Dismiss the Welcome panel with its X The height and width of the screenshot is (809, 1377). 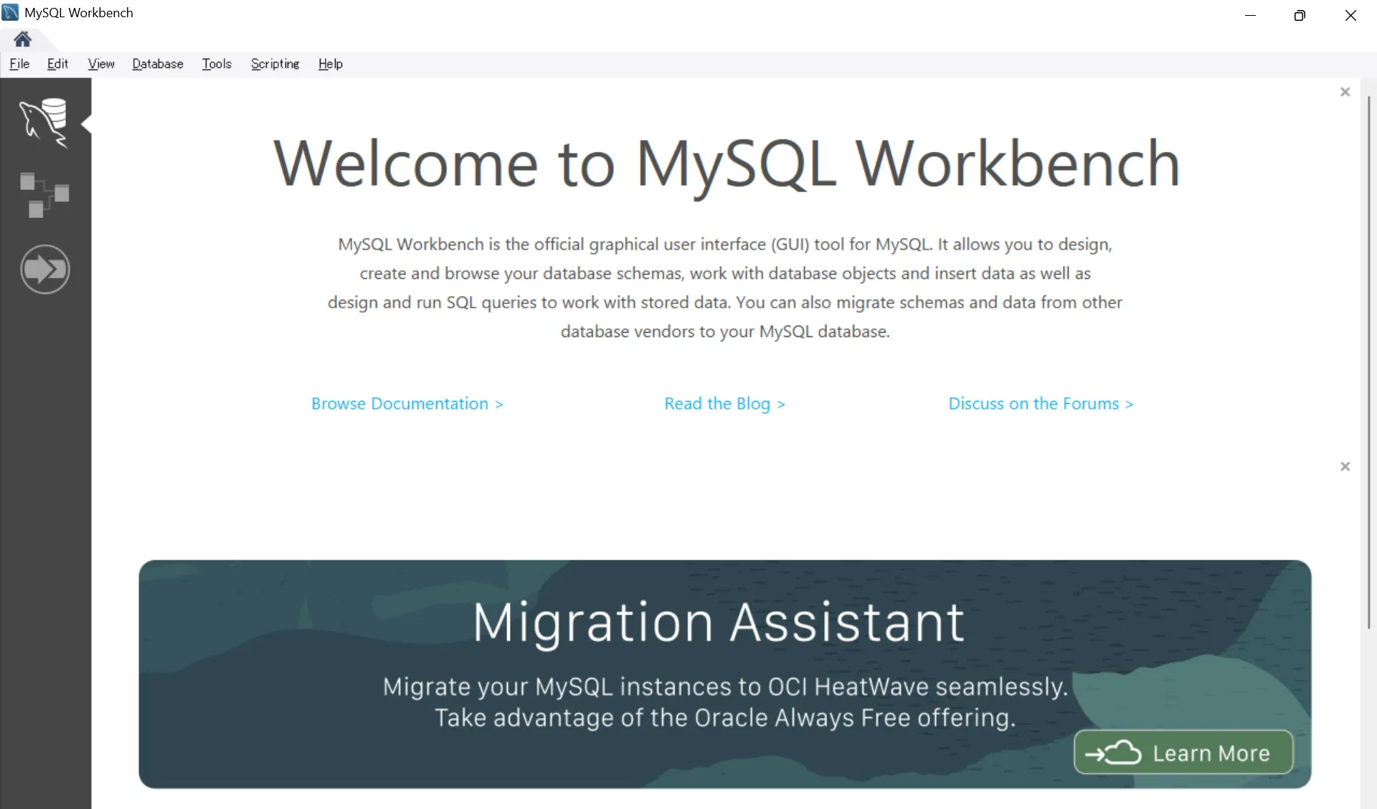pyautogui.click(x=1345, y=91)
